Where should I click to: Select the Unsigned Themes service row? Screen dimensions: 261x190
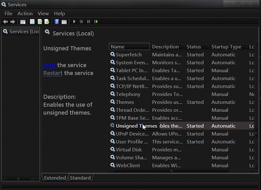click(181, 126)
